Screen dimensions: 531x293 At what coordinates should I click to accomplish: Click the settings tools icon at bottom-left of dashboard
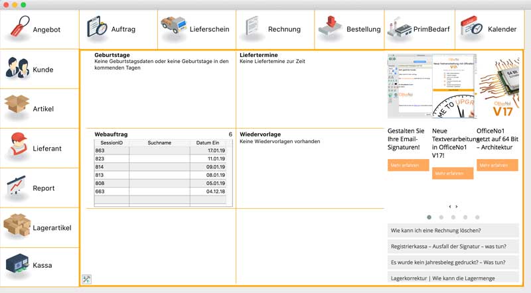[x=86, y=279]
